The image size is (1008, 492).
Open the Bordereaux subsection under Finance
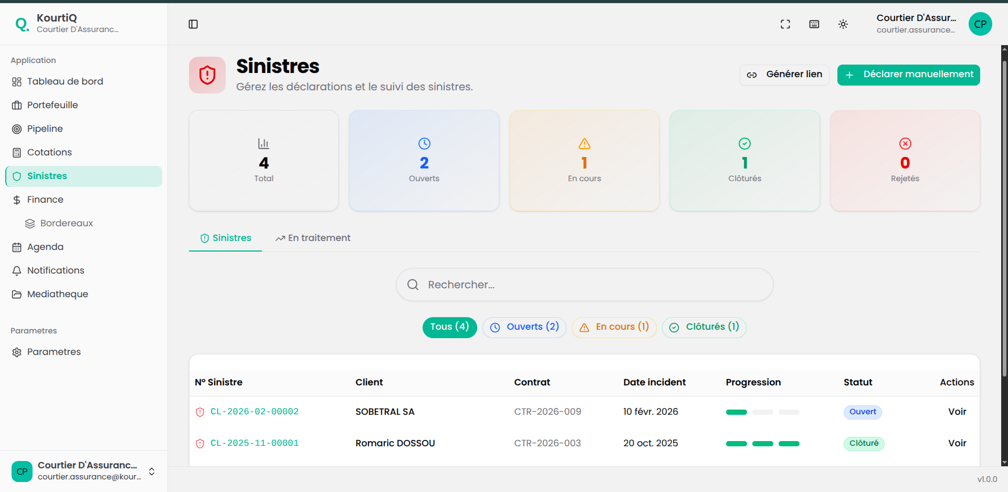tap(66, 223)
